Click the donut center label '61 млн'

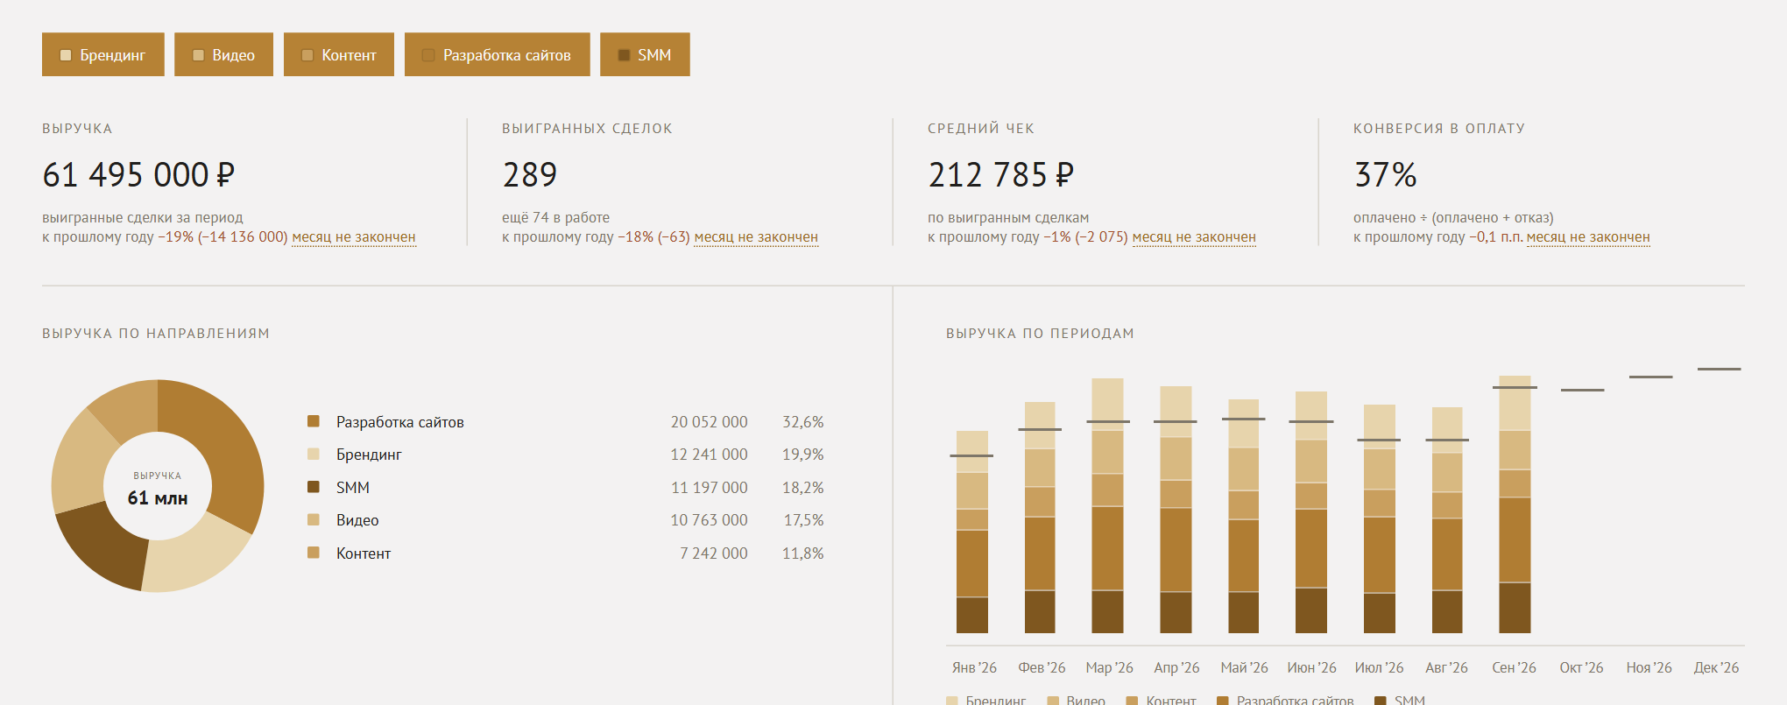click(x=158, y=498)
